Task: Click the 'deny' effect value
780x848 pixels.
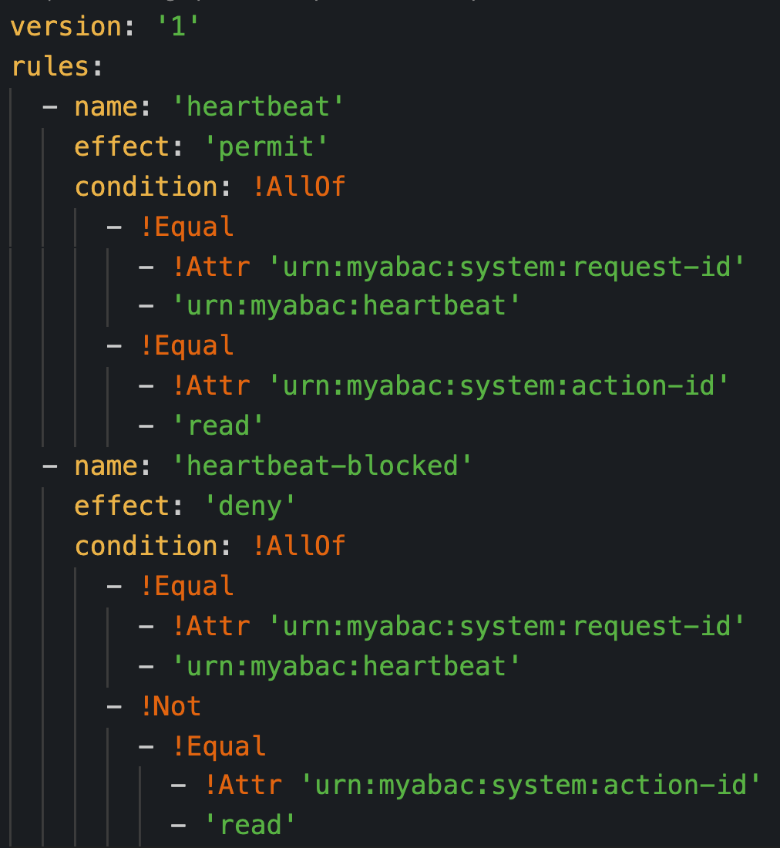Action: pos(250,506)
